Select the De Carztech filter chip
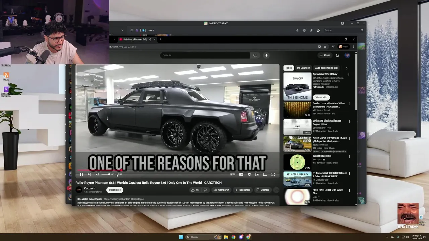429x241 pixels. coord(303,68)
